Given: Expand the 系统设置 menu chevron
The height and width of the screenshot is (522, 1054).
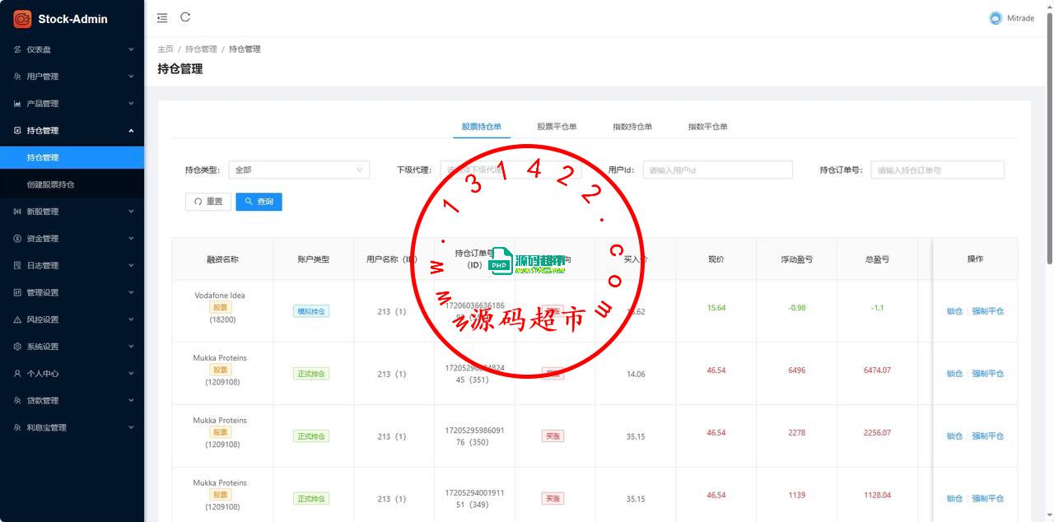Looking at the screenshot, I should 131,347.
